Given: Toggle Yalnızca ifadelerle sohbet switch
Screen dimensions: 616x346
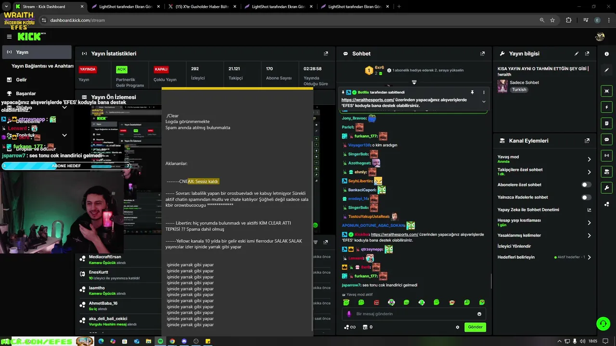Looking at the screenshot, I should click(x=586, y=197).
